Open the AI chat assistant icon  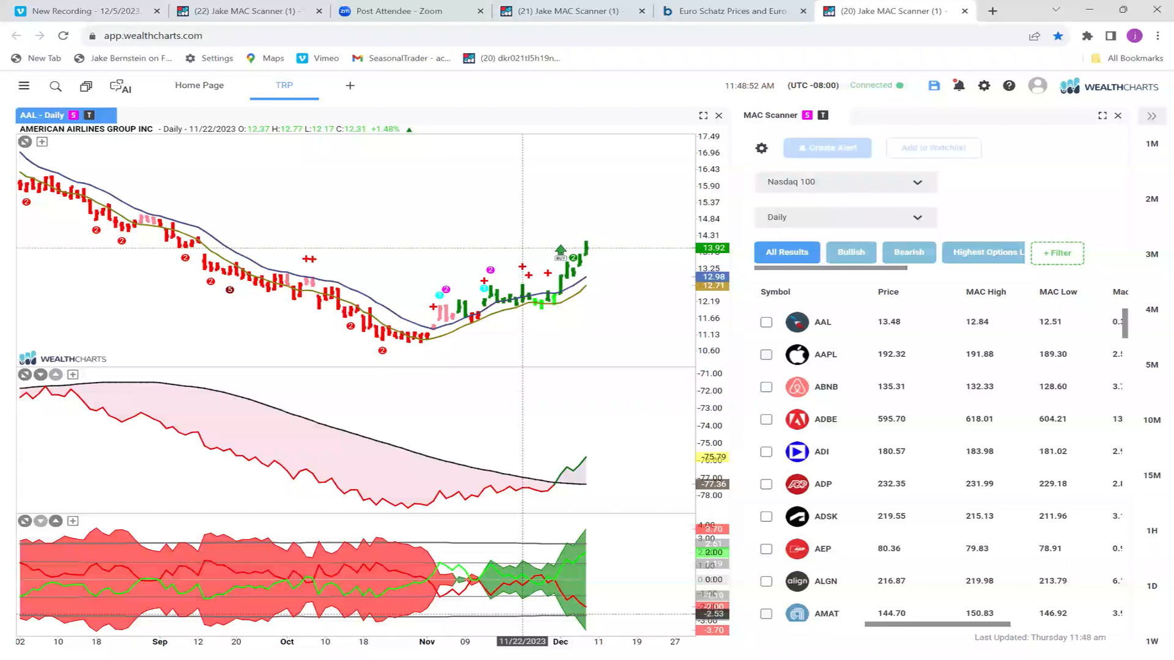point(120,86)
